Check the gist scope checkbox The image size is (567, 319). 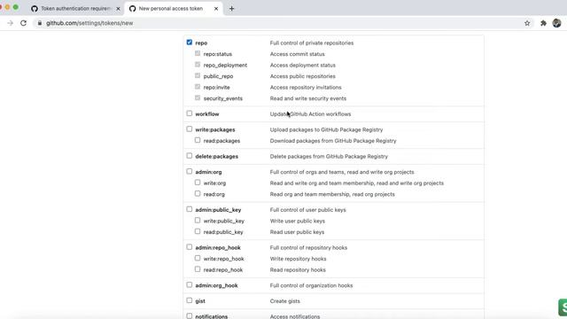tap(189, 300)
